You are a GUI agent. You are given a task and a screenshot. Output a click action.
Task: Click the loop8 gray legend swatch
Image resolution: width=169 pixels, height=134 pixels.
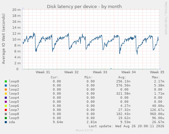point(6,114)
